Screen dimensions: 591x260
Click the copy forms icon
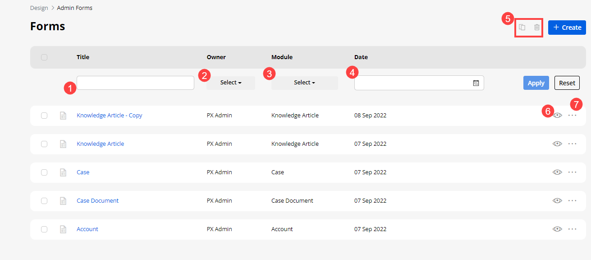[x=522, y=28]
